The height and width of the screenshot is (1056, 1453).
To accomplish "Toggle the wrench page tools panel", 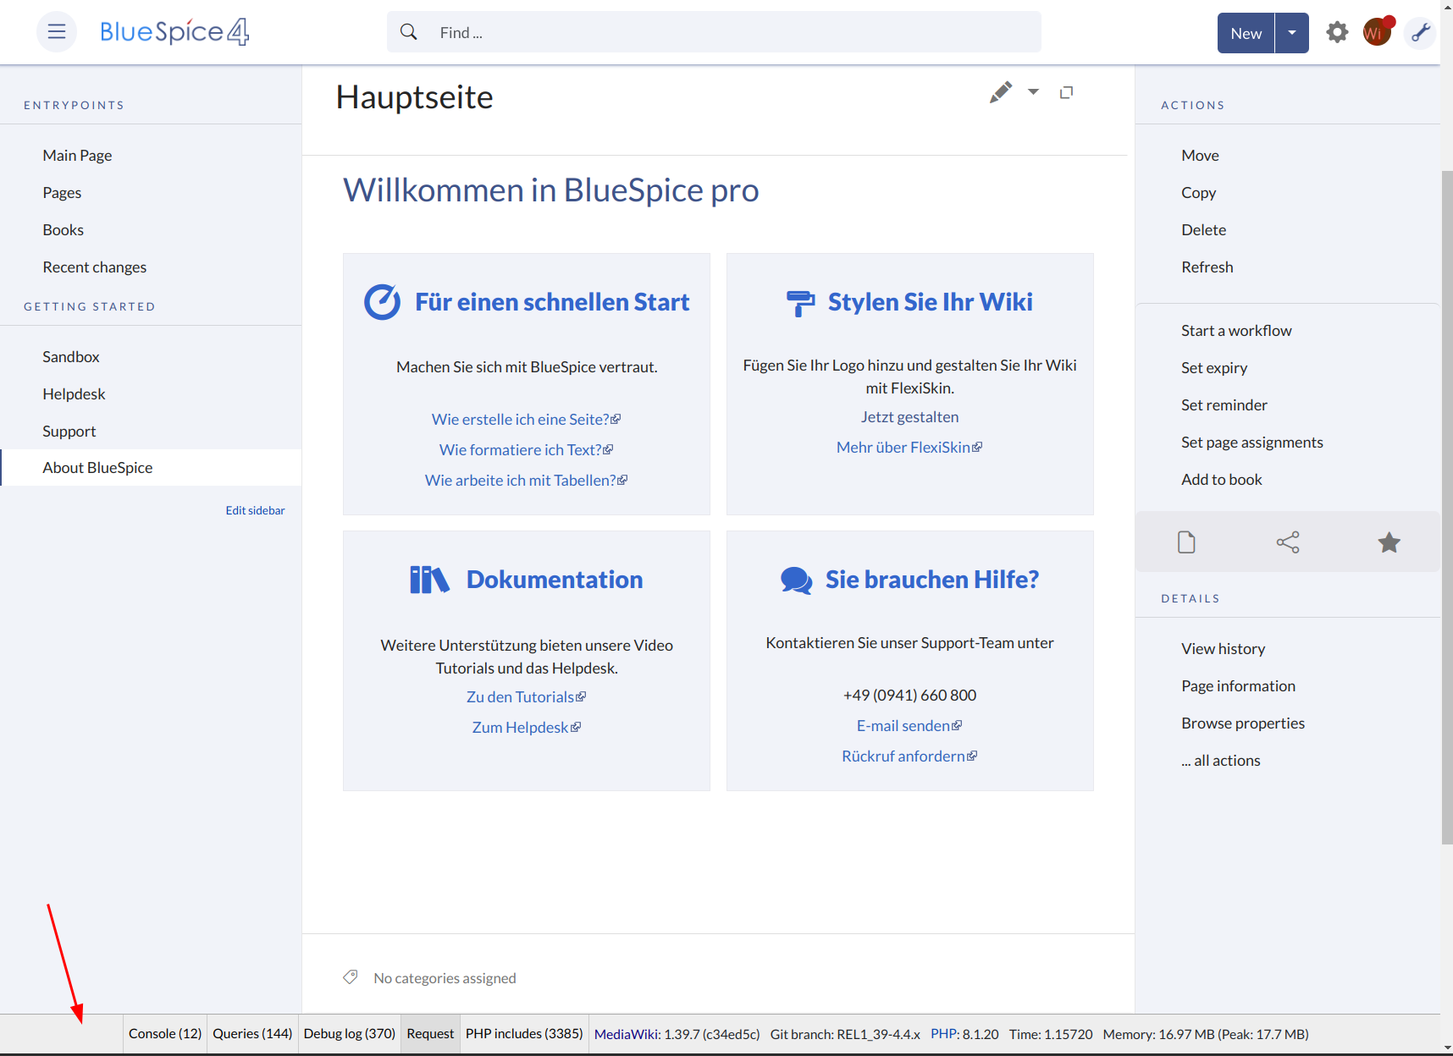I will click(x=1420, y=33).
